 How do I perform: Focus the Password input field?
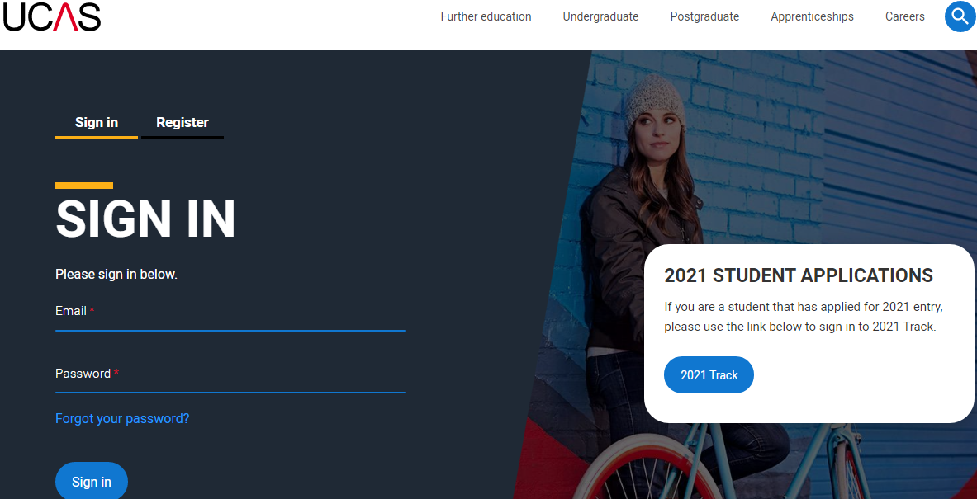click(x=230, y=381)
